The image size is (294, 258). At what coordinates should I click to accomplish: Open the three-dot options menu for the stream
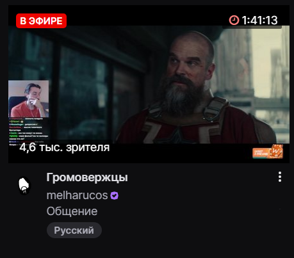pos(280,177)
